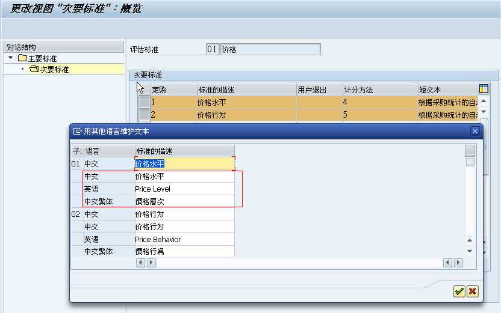
Task: Collapse the 主要标准 tree node
Action: [x=11, y=58]
